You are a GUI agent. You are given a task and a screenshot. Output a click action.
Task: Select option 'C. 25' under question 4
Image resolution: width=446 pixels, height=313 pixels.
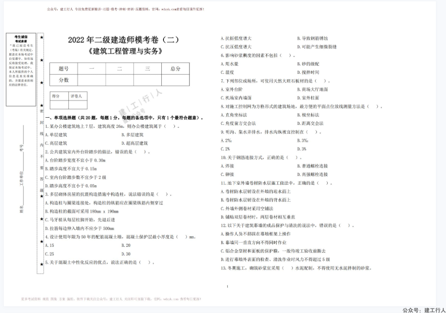click(x=49, y=254)
